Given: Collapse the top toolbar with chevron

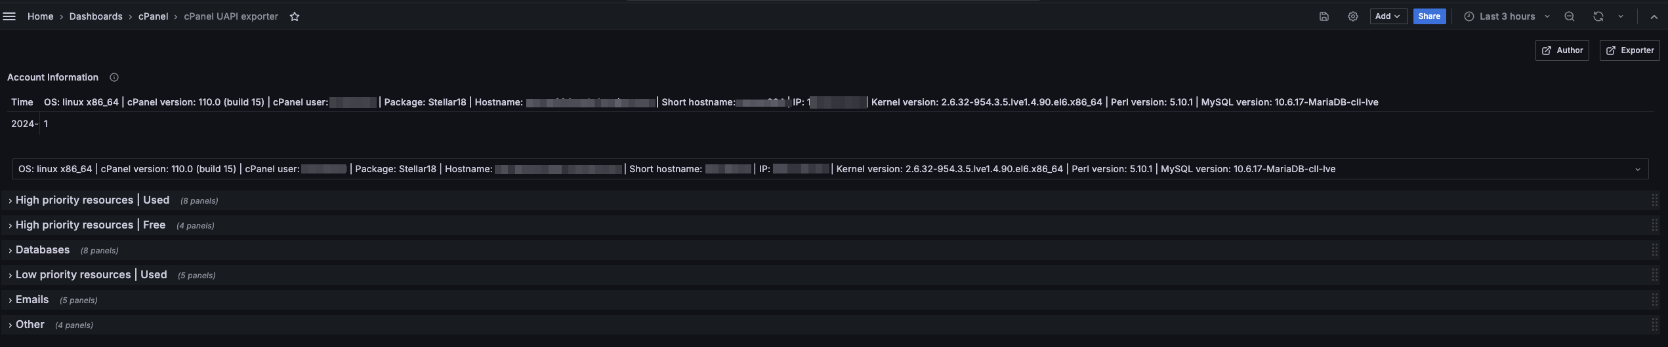Looking at the screenshot, I should click(x=1654, y=16).
